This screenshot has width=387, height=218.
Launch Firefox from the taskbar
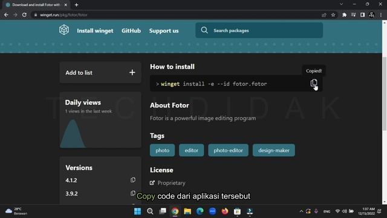pos(225,211)
